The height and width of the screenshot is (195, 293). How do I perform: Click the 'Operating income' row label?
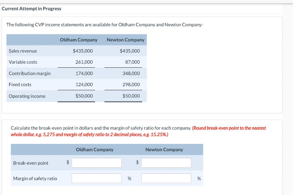27,96
